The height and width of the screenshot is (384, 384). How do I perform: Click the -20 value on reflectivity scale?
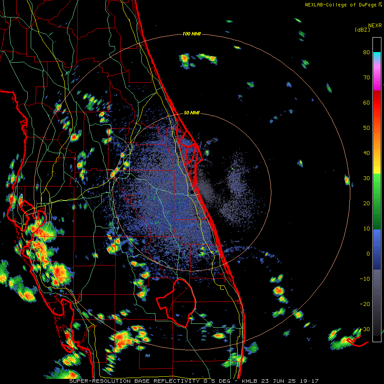365,304
